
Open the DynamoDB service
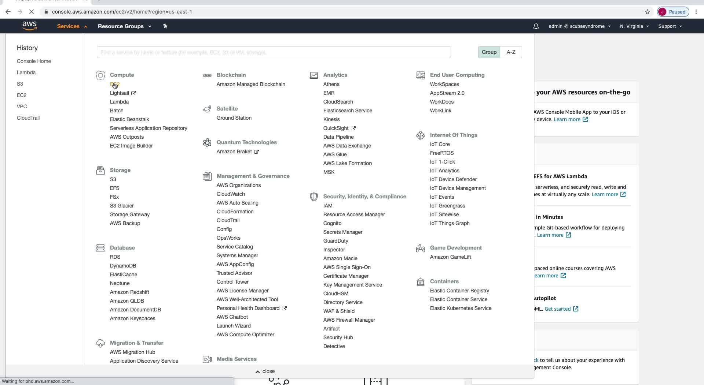click(x=123, y=266)
